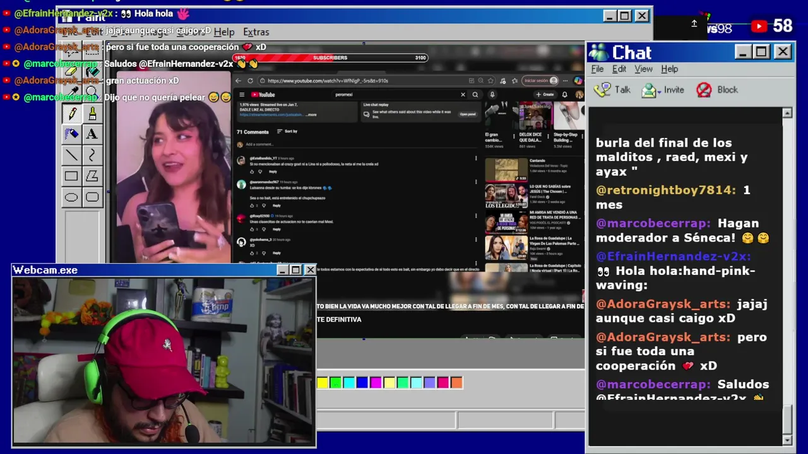Open the File menu in Chat window
The image size is (808, 454).
pos(597,69)
